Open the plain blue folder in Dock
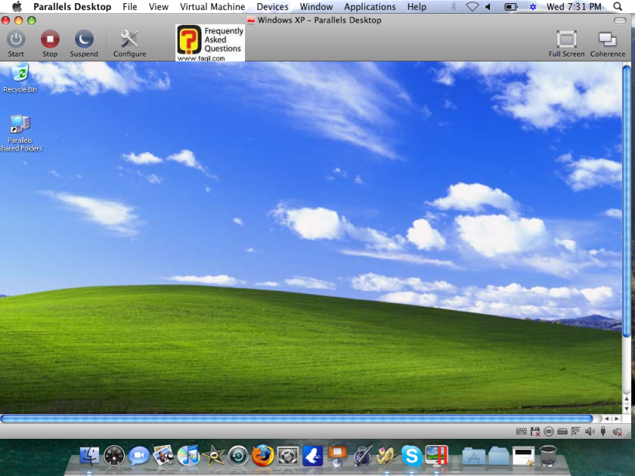 [499, 457]
